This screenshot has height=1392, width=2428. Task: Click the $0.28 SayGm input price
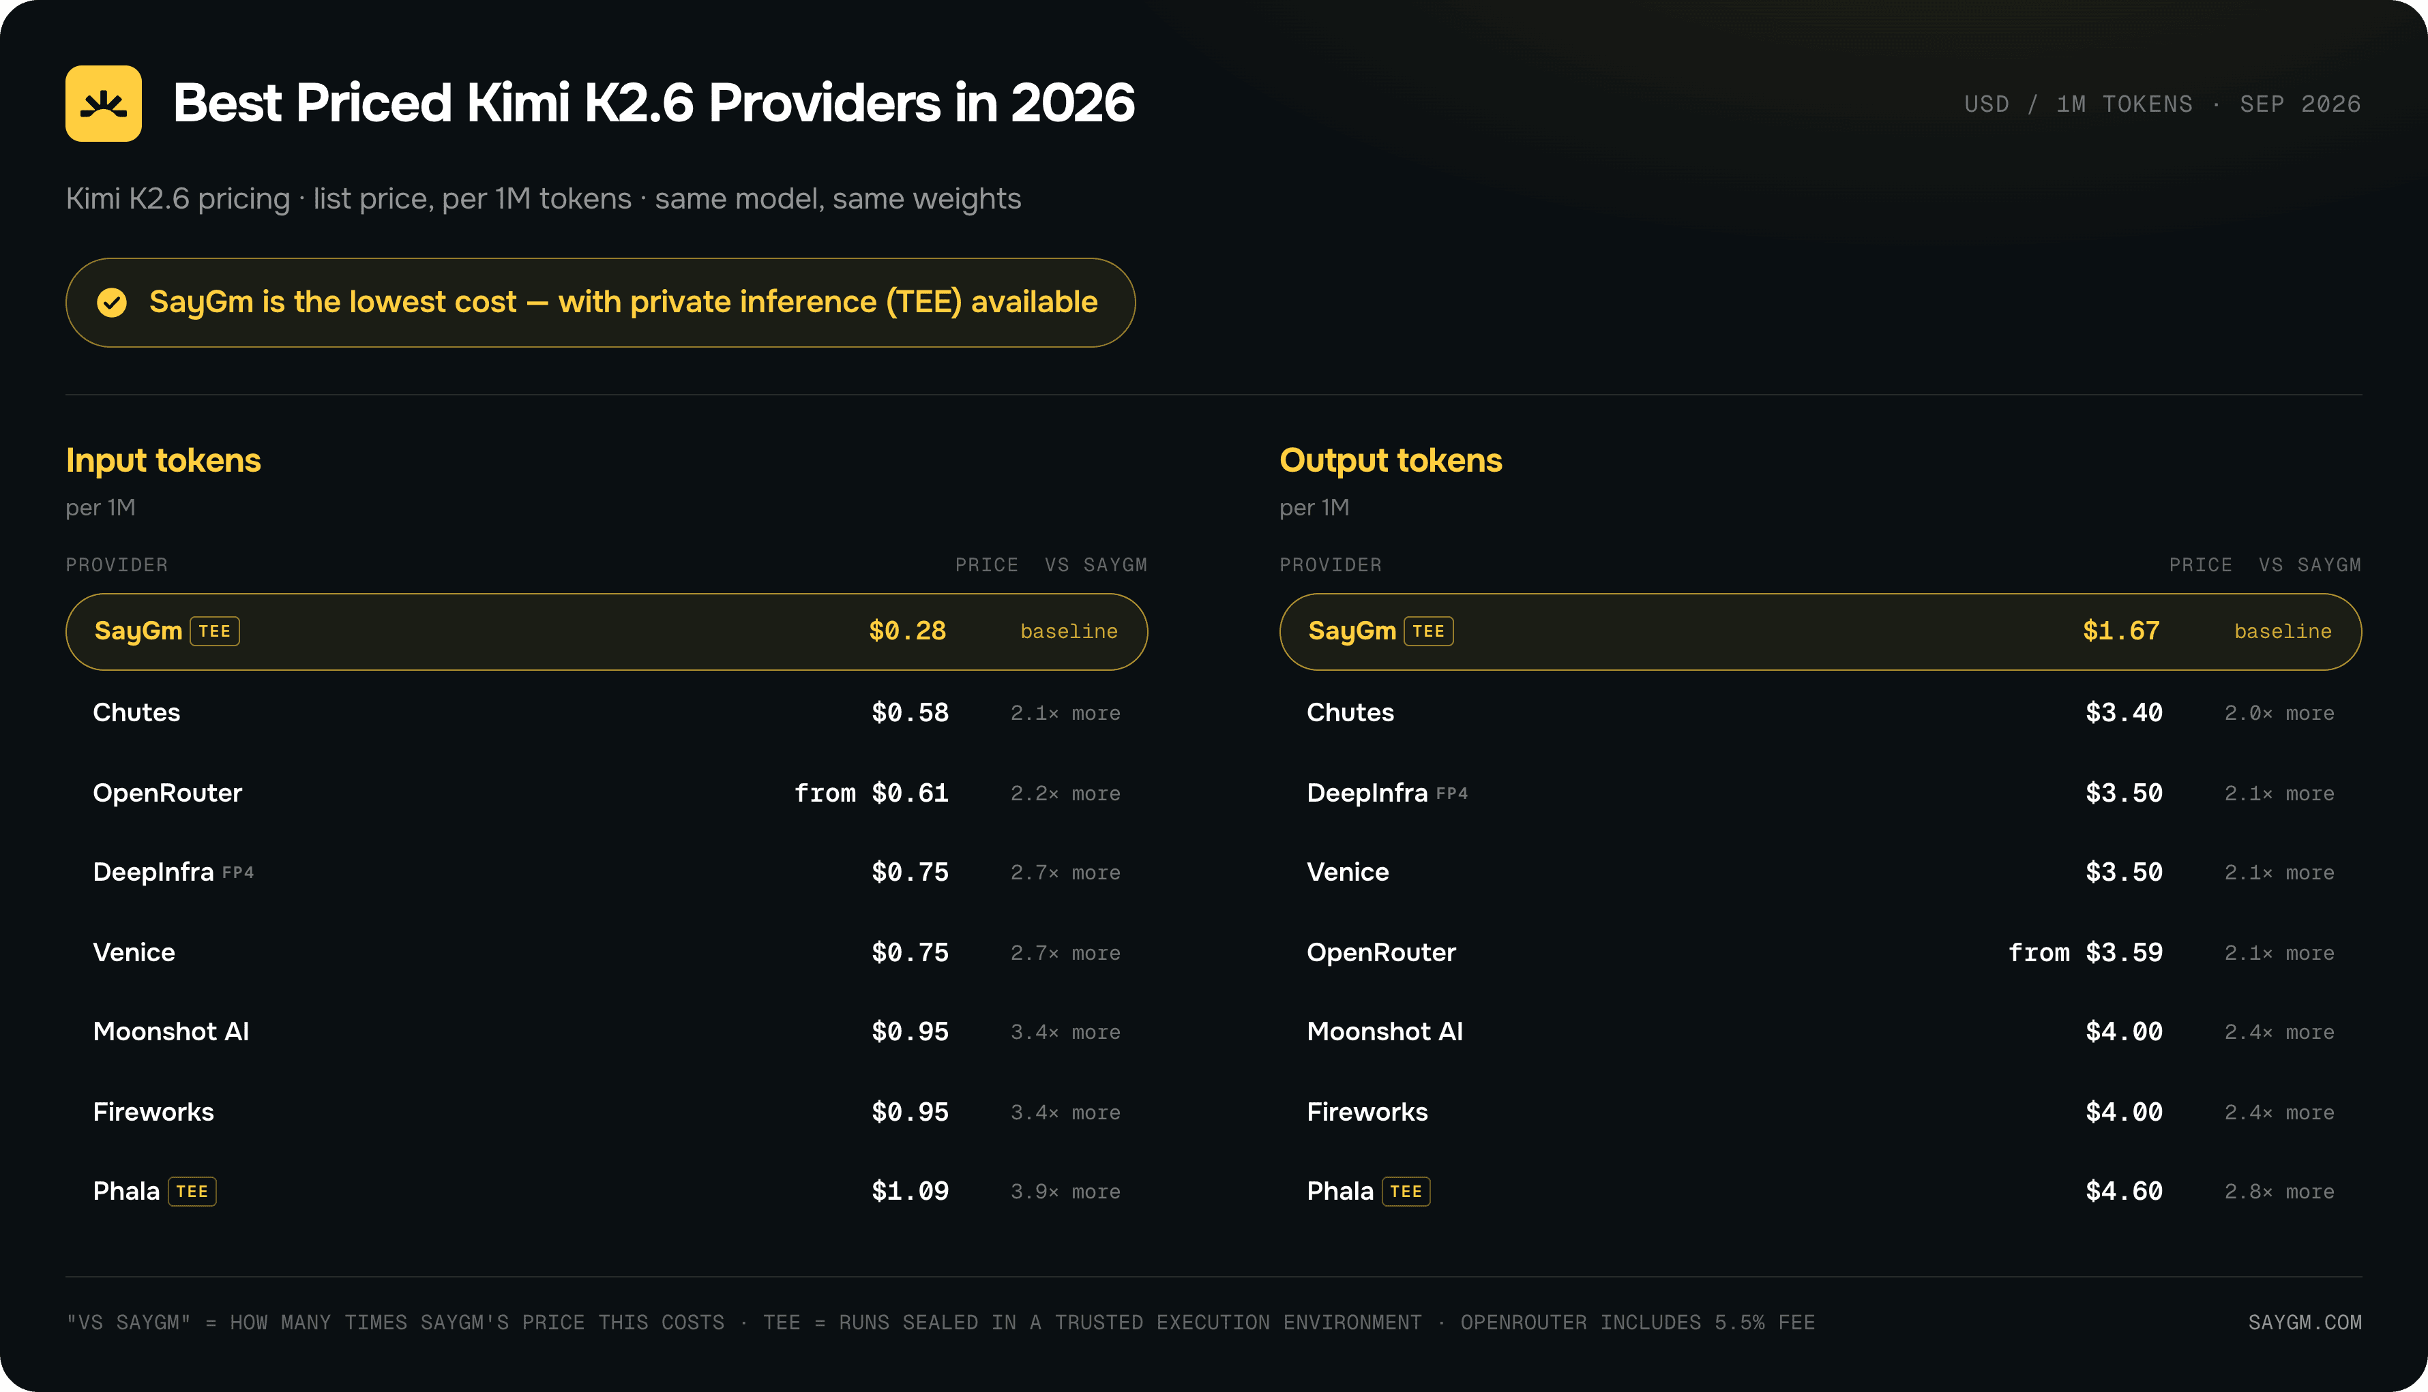pyautogui.click(x=908, y=631)
